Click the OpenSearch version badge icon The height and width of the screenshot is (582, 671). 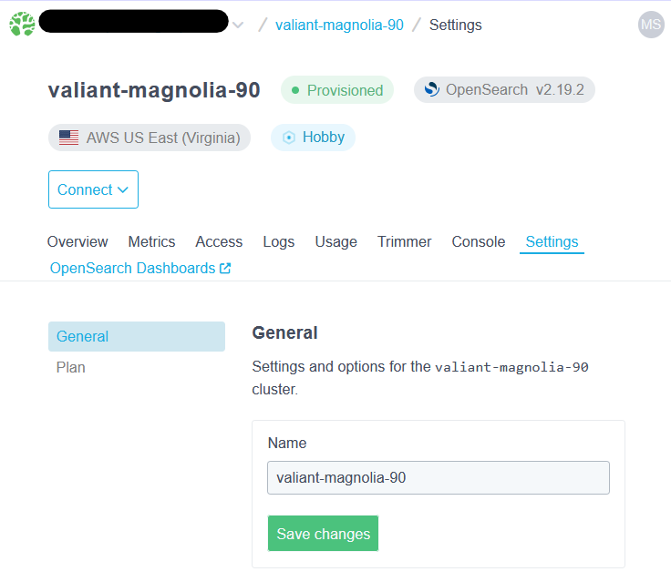pyautogui.click(x=430, y=90)
